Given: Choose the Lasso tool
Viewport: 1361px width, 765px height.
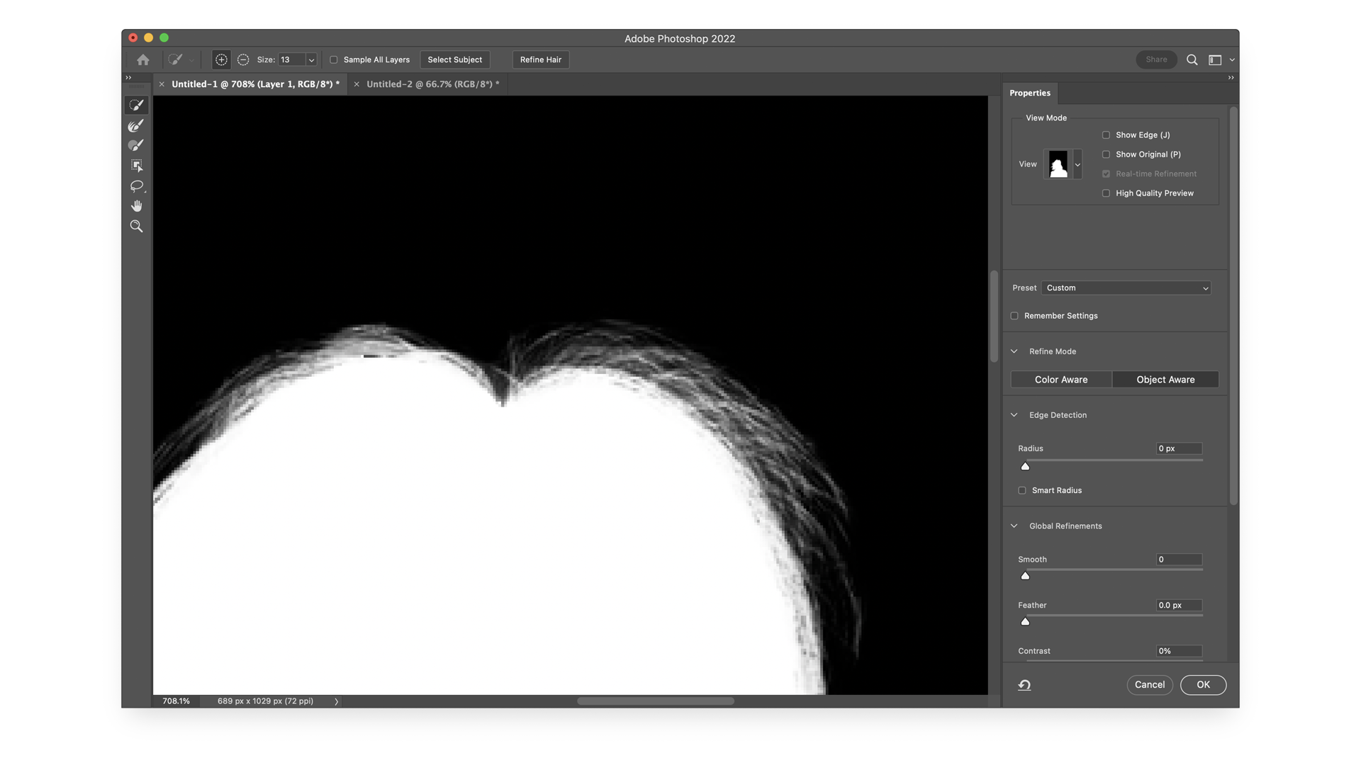Looking at the screenshot, I should point(136,186).
